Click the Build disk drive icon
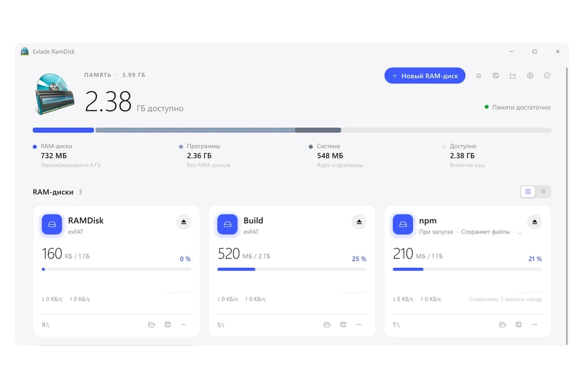This screenshot has height=389, width=584. tap(227, 225)
